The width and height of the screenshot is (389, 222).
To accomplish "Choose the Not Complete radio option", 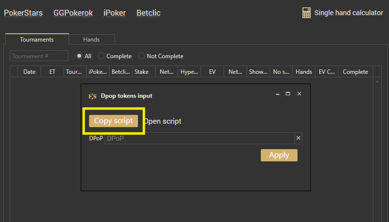I will click(x=142, y=56).
